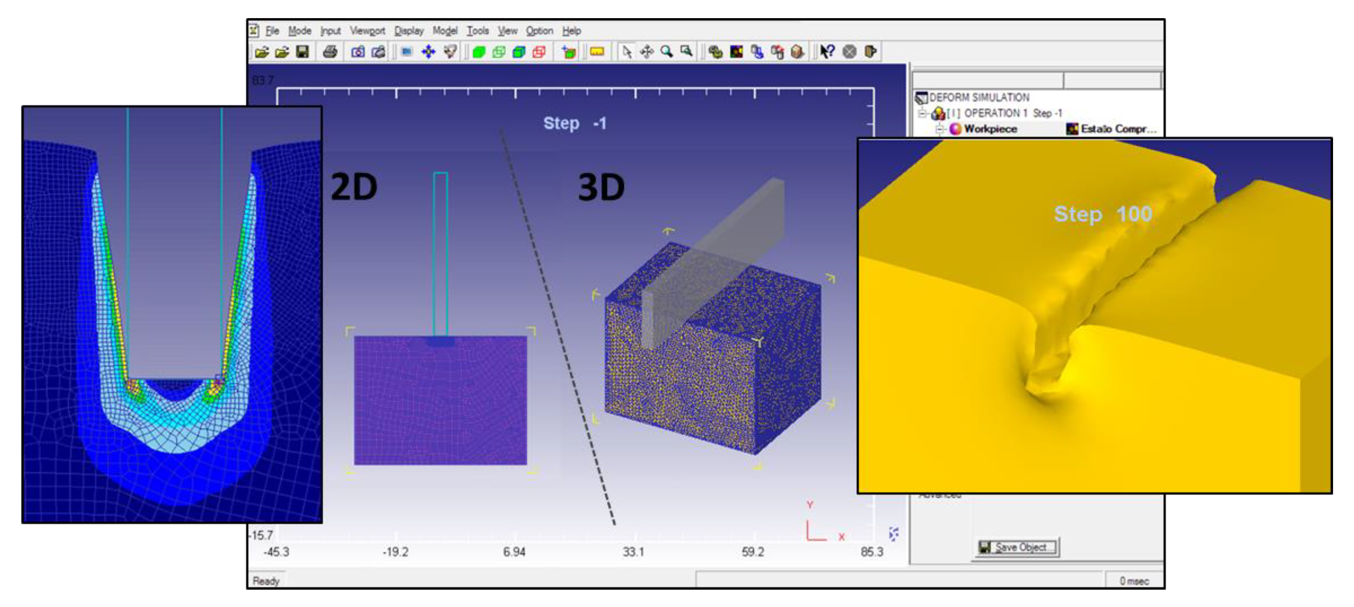Image resolution: width=1354 pixels, height=607 pixels.
Task: Click the Print toolbar icon
Action: [330, 52]
